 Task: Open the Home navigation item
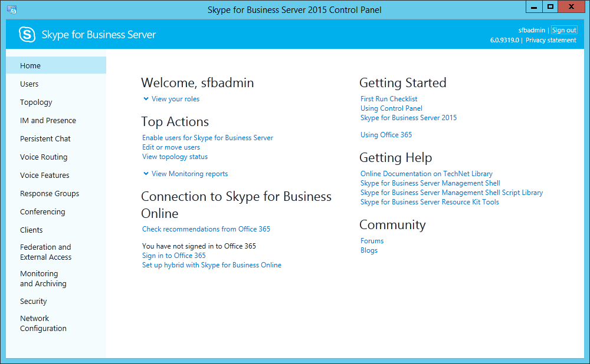pos(56,65)
